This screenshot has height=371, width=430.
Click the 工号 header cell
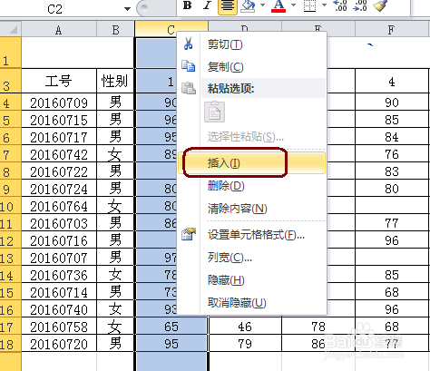click(59, 81)
